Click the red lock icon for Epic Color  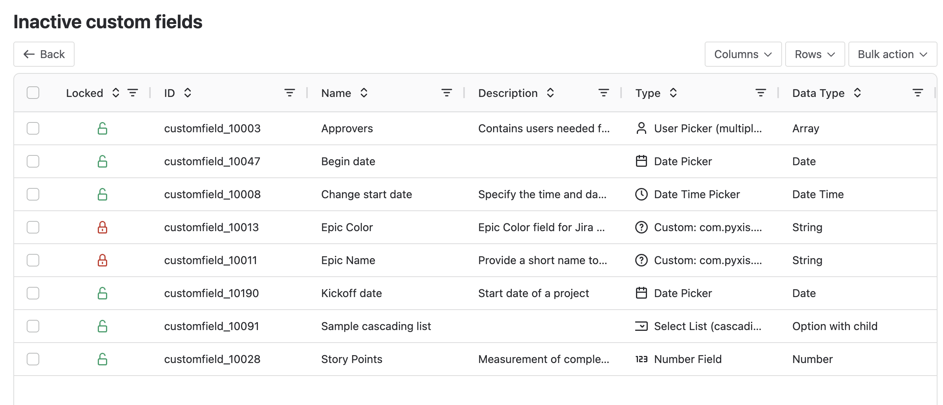(x=102, y=227)
